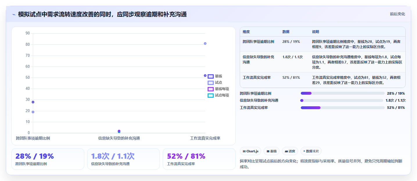This screenshot has height=181, width=417.
Task: Click 跨团队事项逾期比例 in the table's first row
Action: [258, 42]
